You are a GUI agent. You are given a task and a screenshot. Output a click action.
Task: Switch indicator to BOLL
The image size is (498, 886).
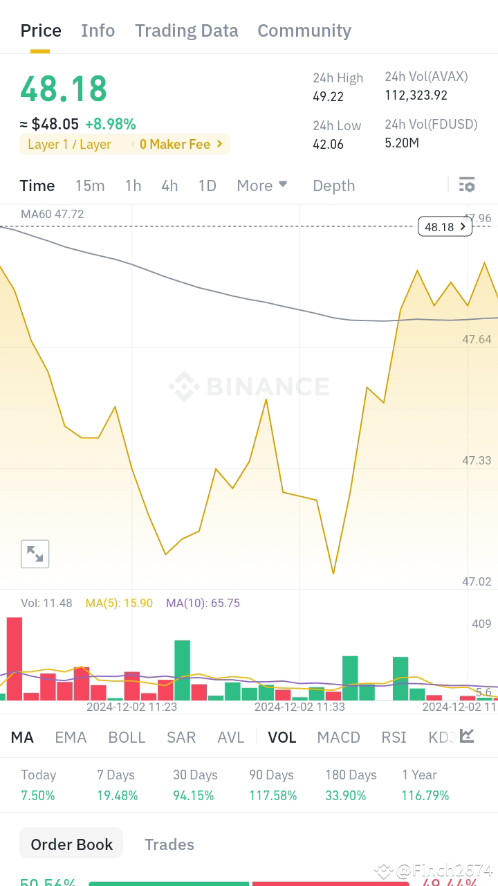pyautogui.click(x=127, y=737)
